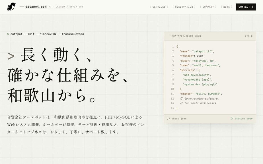263x164 pixels.
Task: Click the // about.json footer label
Action: tap(177, 119)
